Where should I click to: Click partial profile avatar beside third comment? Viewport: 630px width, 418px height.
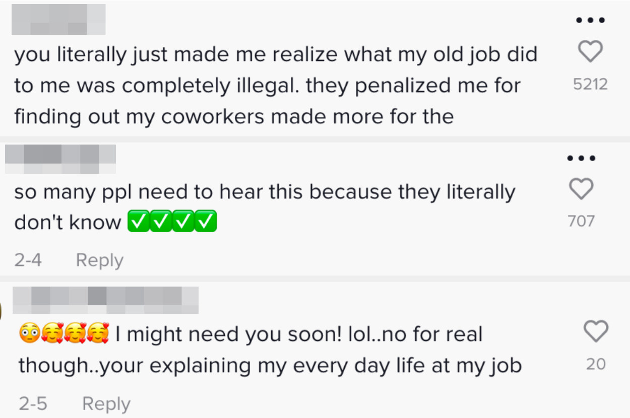pyautogui.click(x=1, y=311)
